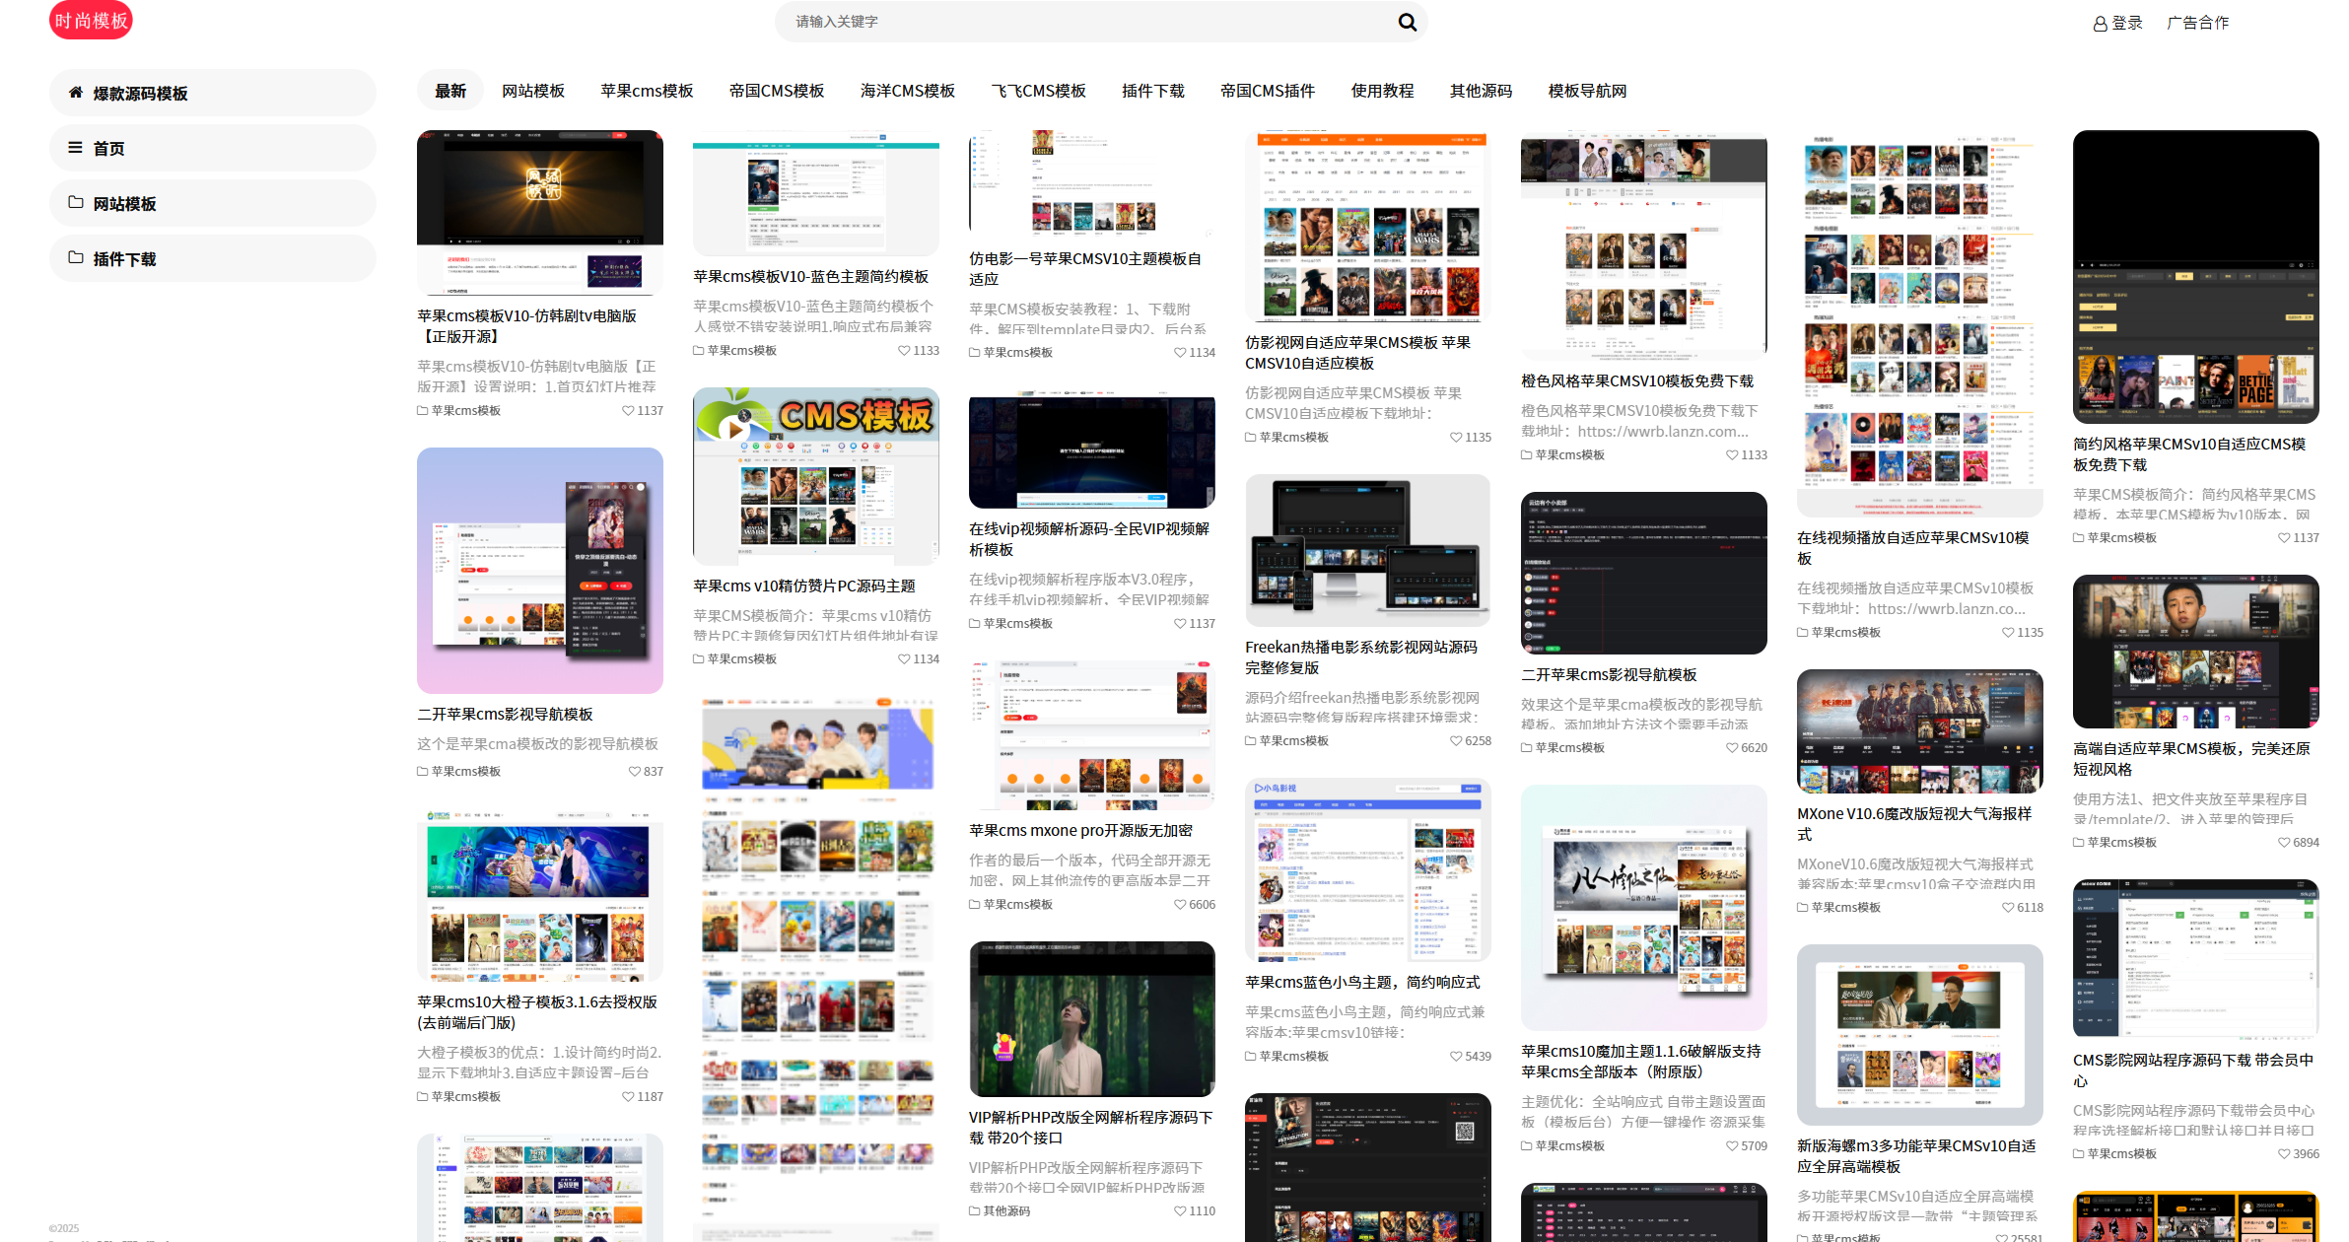This screenshot has width=2349, height=1242.
Task: Click heart icon showing 5439 likes
Action: coord(1456,1057)
